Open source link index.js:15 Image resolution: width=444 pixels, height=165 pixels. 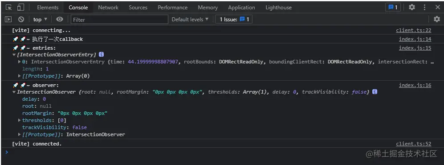point(415,48)
